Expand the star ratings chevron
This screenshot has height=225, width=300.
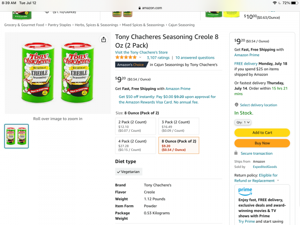click(x=140, y=57)
